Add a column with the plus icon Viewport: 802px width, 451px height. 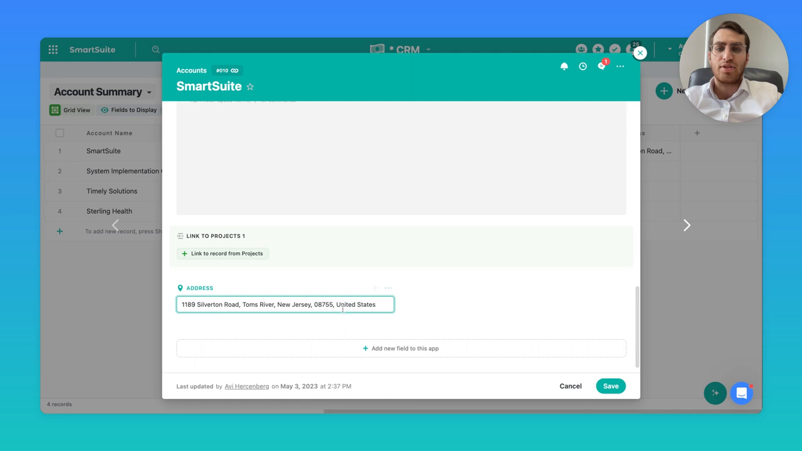[697, 133]
